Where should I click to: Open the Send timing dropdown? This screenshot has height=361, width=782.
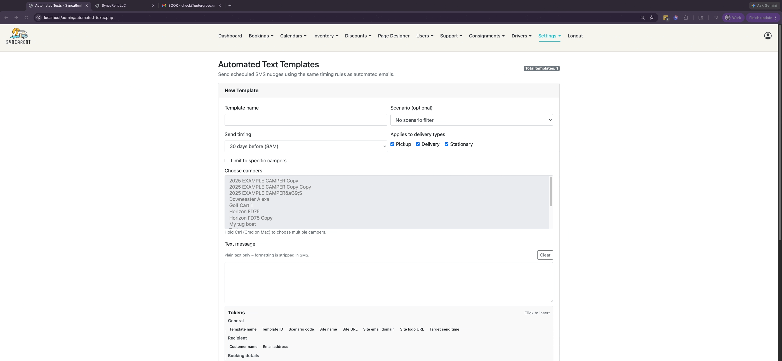tap(306, 146)
